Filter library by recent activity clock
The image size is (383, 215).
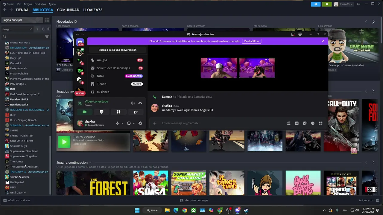click(x=44, y=29)
